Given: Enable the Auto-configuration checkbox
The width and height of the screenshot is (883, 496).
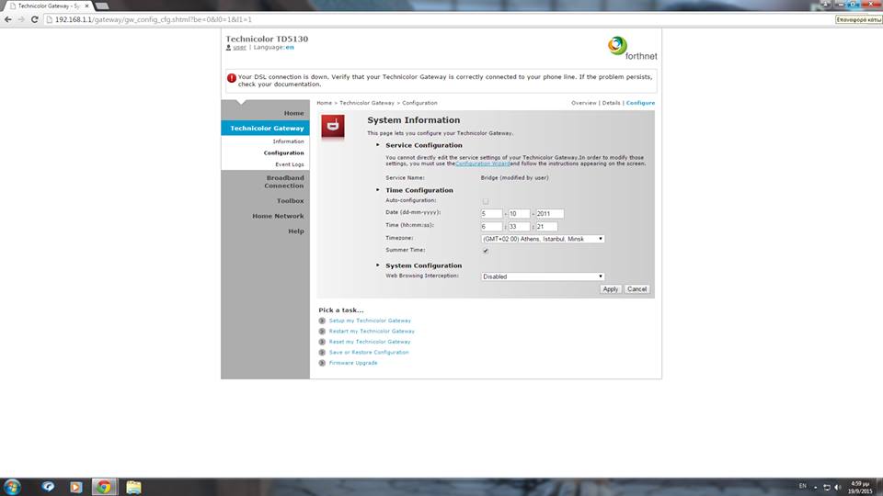Looking at the screenshot, I should tap(486, 201).
